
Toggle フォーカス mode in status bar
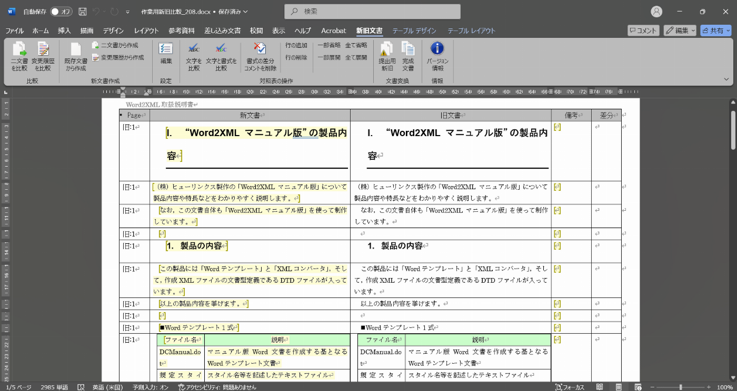tap(570, 387)
